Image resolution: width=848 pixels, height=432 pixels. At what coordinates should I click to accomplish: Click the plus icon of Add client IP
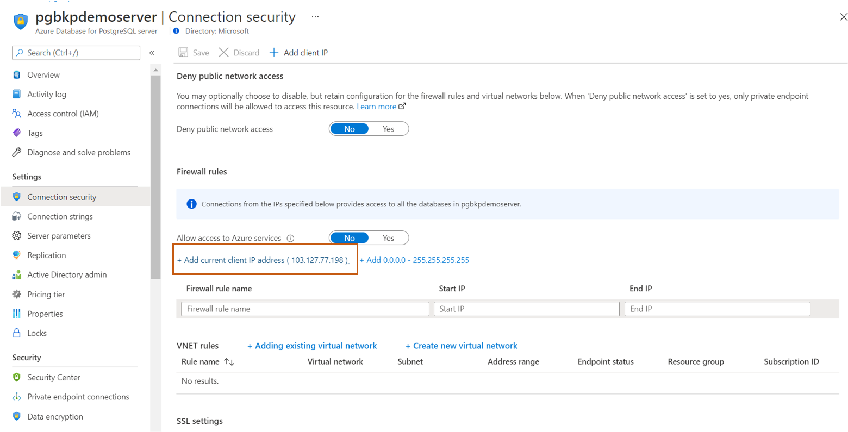[x=274, y=53]
